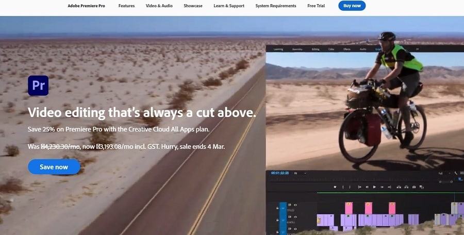464x235 pixels.
Task: Step forward one frame in the monitor
Action: tap(382, 187)
